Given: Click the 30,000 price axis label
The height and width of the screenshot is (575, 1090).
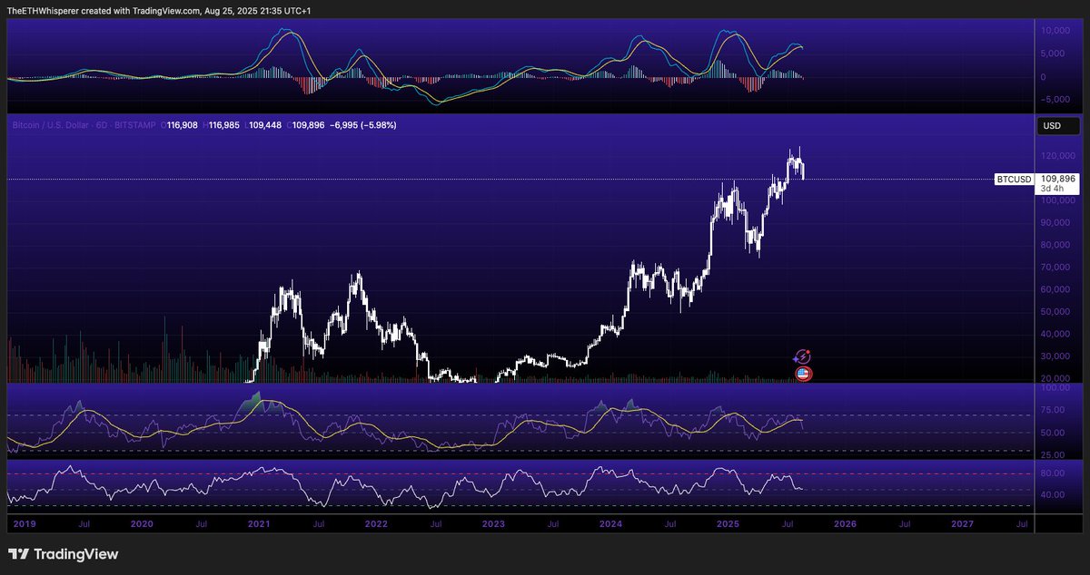Looking at the screenshot, I should [1057, 357].
